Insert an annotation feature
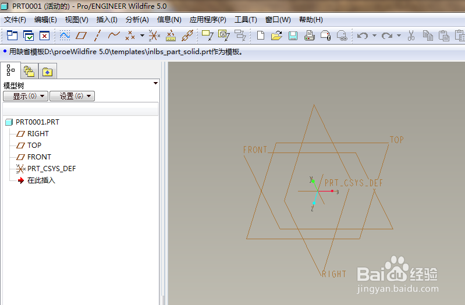The image size is (465, 305). (208, 36)
